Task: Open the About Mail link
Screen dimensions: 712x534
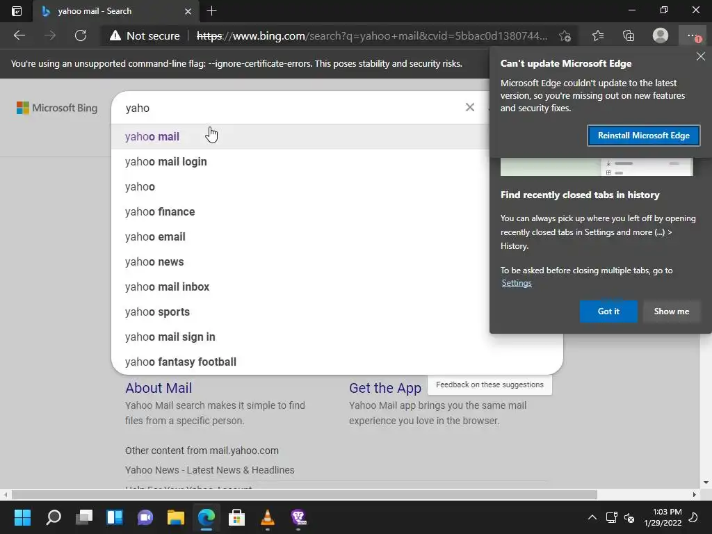Action: pyautogui.click(x=159, y=388)
